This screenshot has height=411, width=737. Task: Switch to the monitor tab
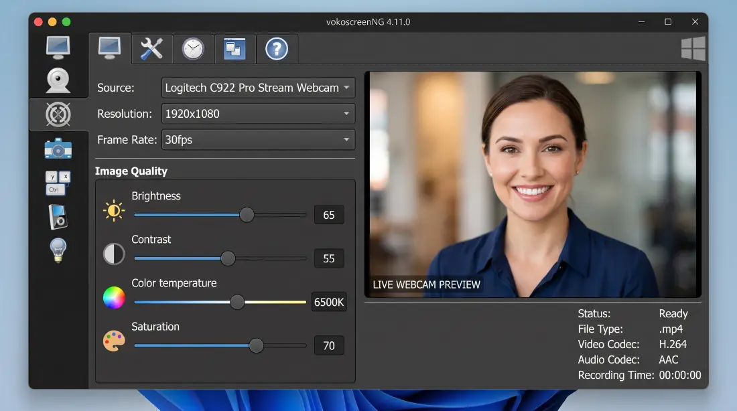(109, 48)
